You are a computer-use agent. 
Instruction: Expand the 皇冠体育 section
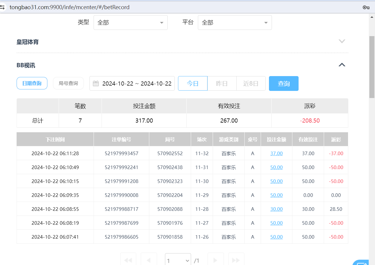pos(342,41)
